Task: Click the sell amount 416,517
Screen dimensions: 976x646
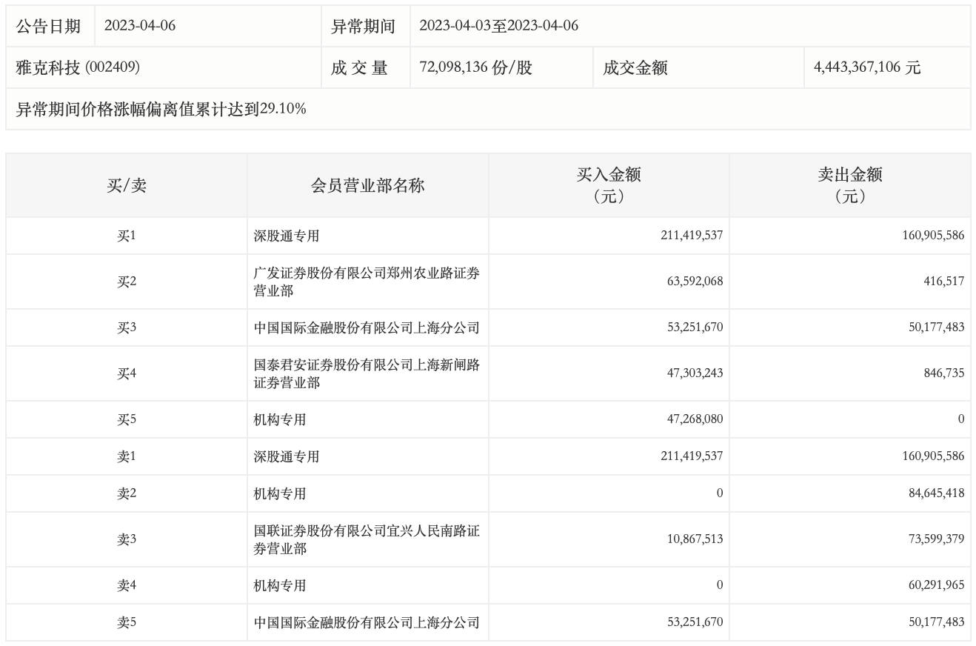Action: [943, 282]
